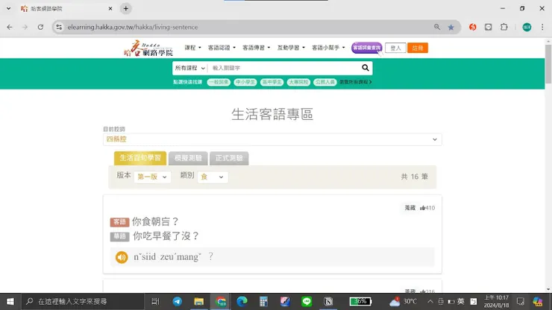Viewport: 552px width, 310px height.
Task: Switch to the 模擬測驗 tab
Action: click(188, 158)
